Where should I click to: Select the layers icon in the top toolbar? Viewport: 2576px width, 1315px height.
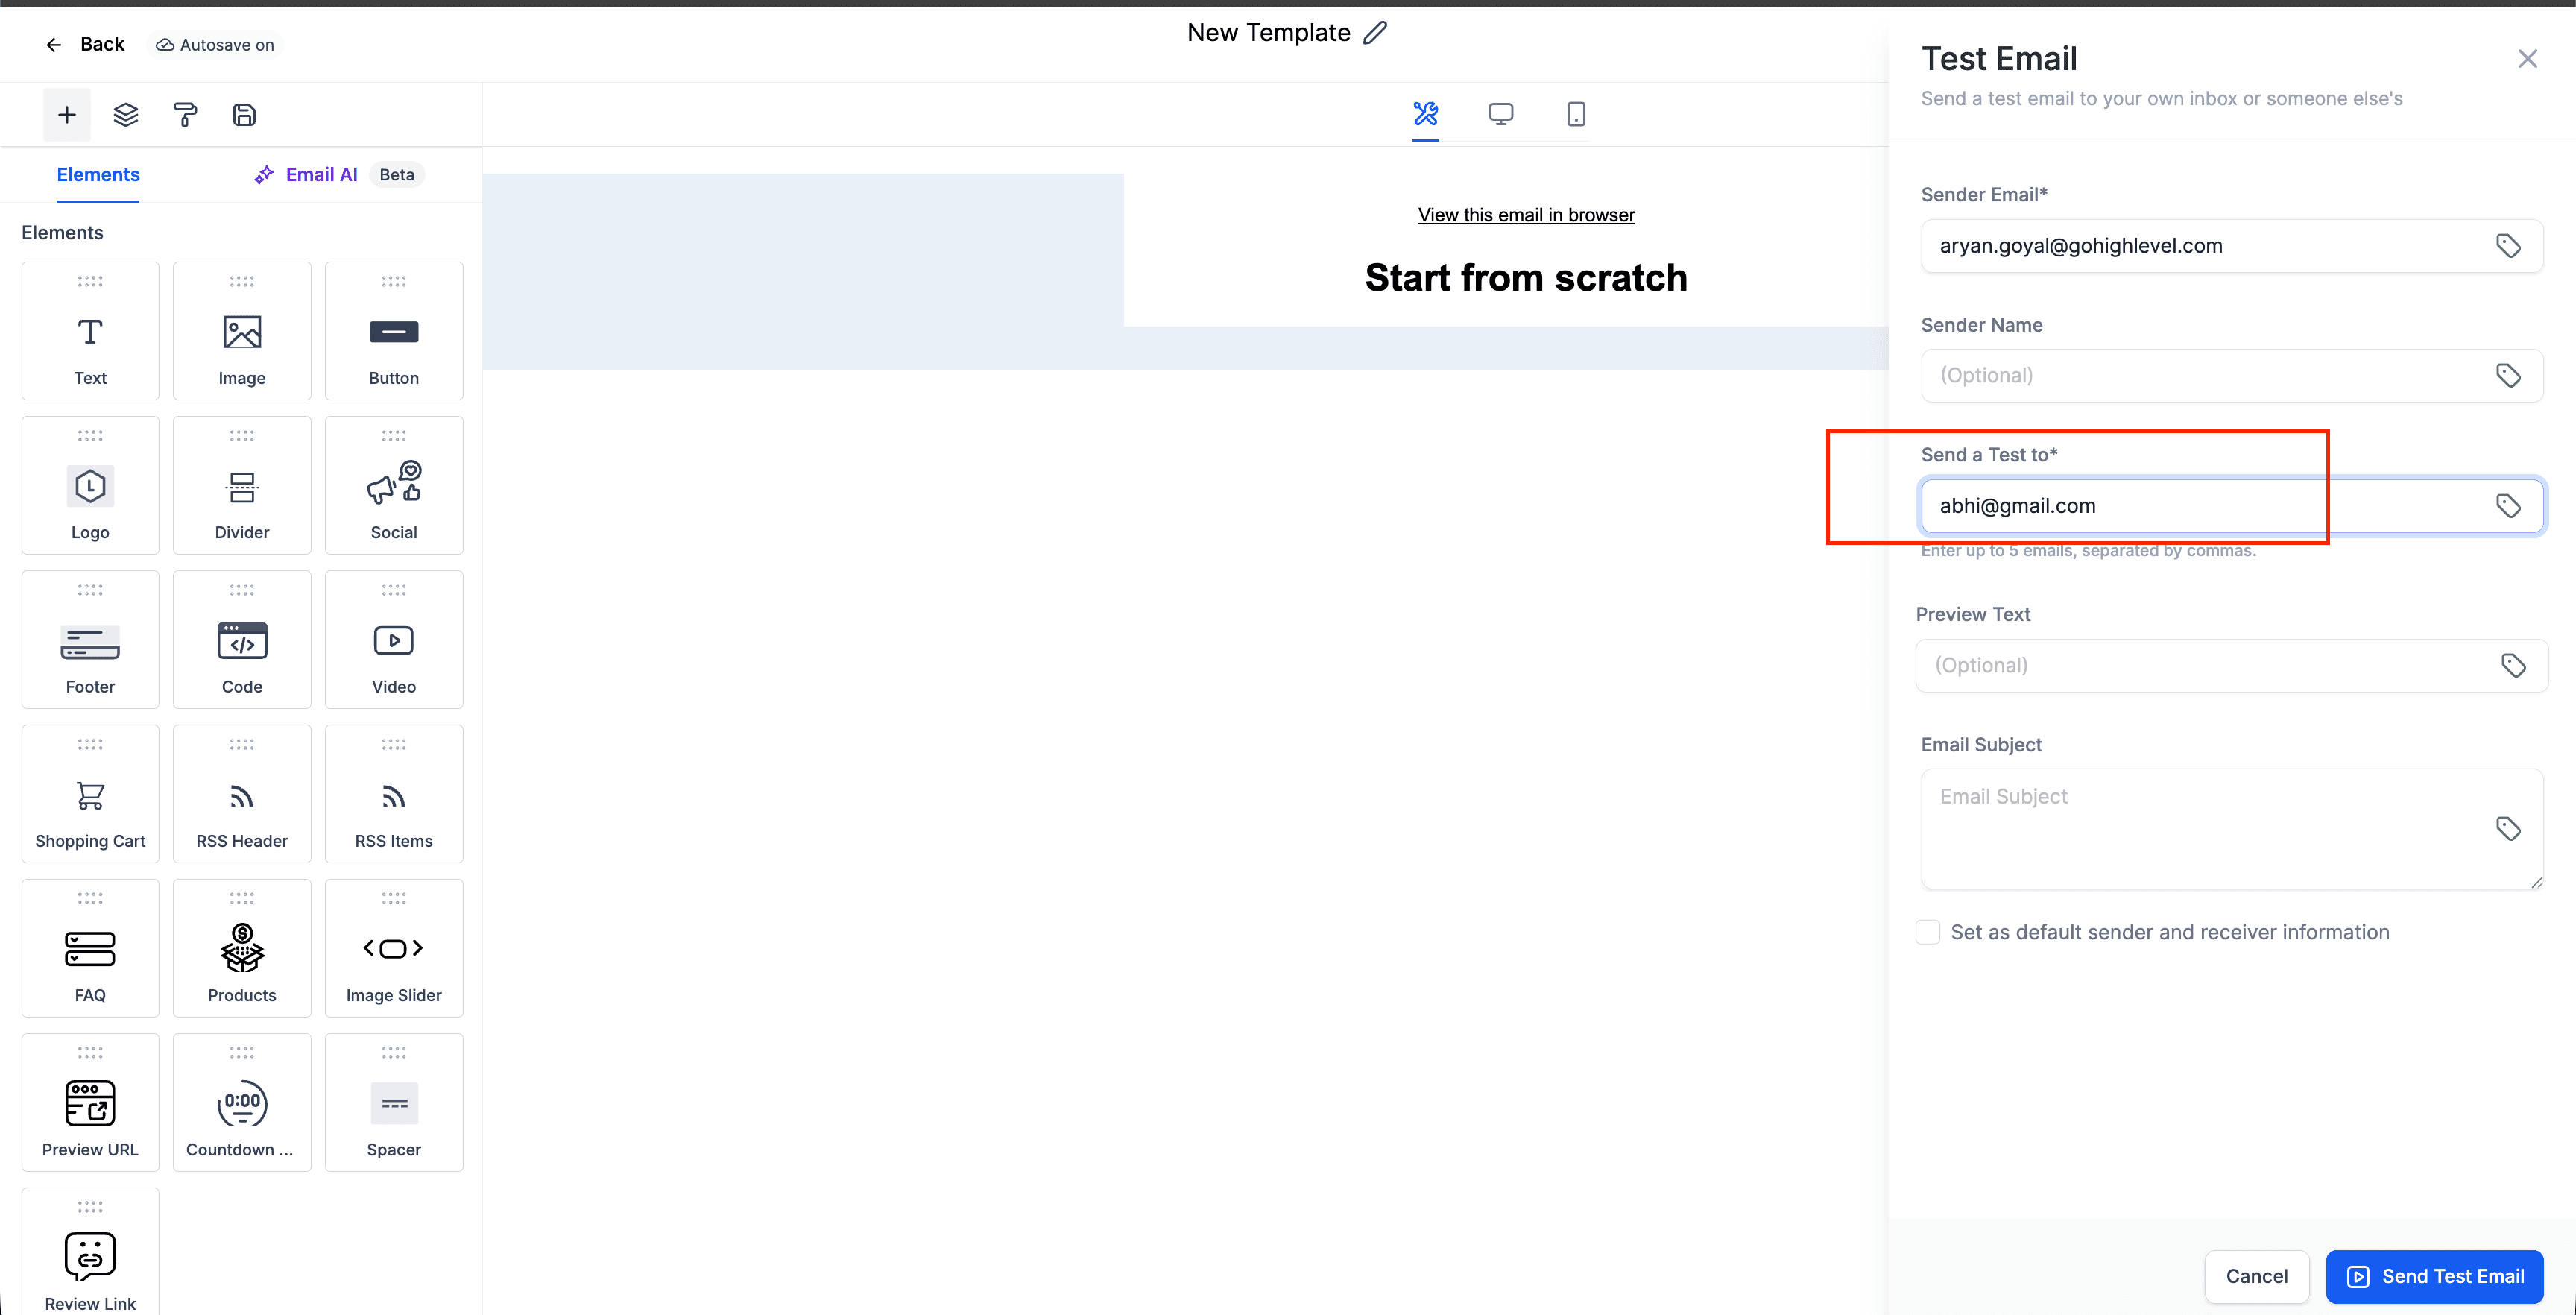125,114
